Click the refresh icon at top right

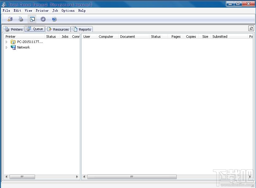click(x=251, y=28)
